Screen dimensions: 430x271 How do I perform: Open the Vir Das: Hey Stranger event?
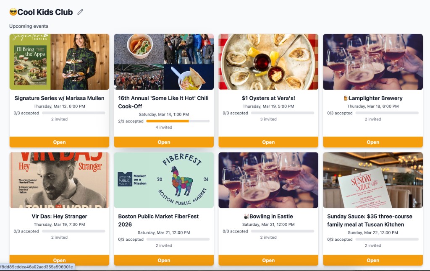(x=59, y=260)
